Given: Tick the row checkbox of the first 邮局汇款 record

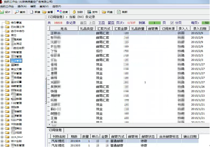Looking at the screenshot, I should point(49,33).
